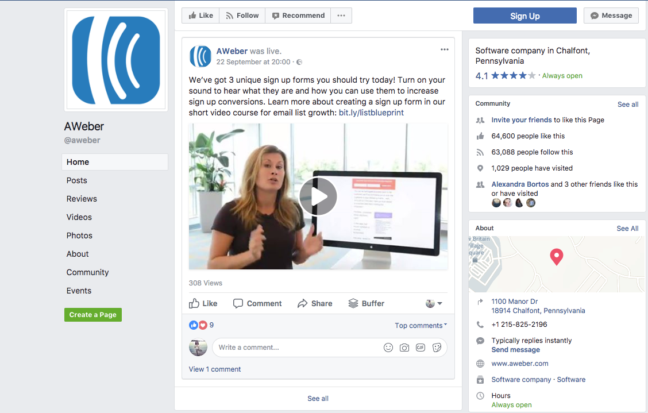648x413 pixels.
Task: Open the post timestamp 22 September at 20:00
Action: [x=253, y=62]
